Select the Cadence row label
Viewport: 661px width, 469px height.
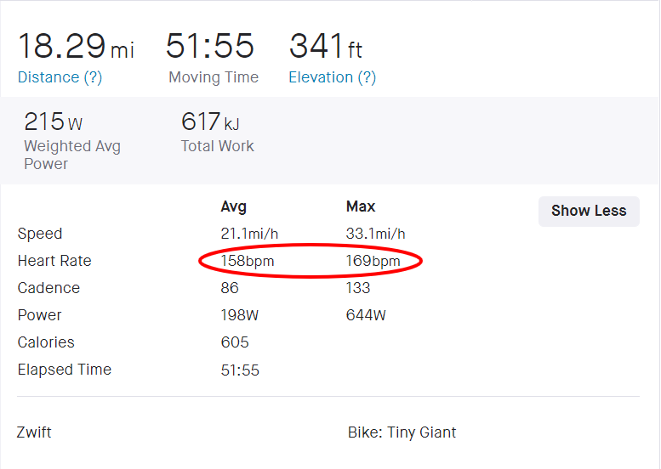(48, 288)
